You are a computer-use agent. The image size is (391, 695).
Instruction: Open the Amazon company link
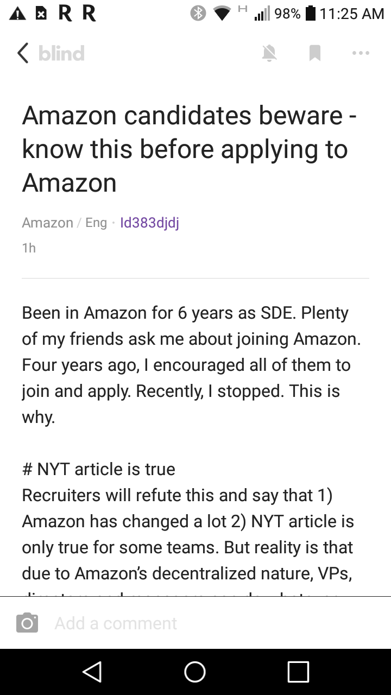47,223
